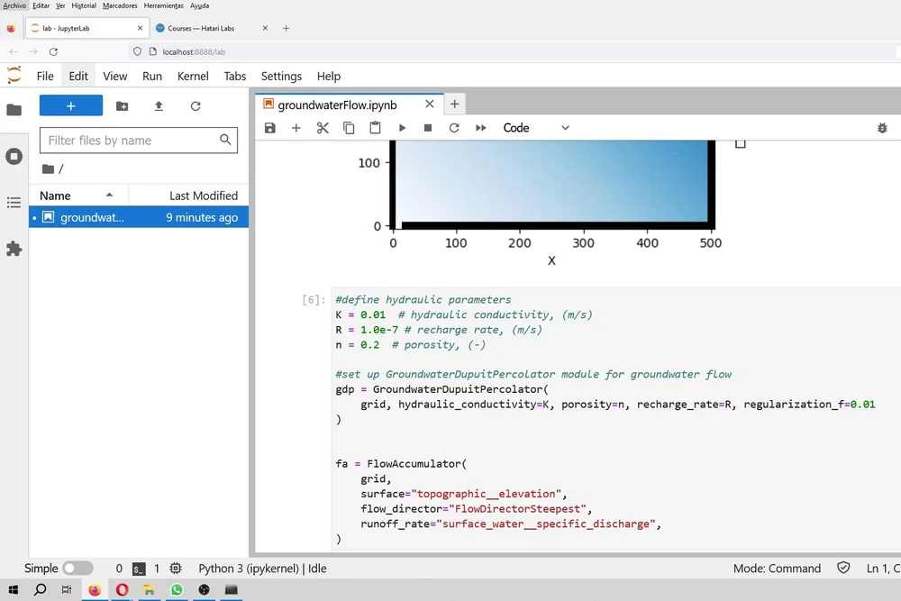Sort files by Last Modified column
The image size is (901, 601).
pos(188,196)
